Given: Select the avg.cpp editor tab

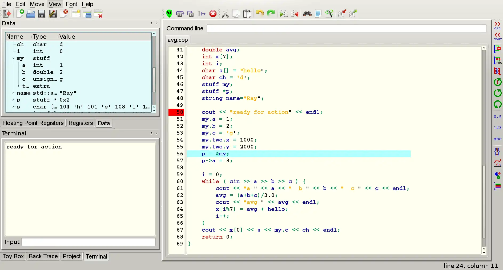Looking at the screenshot, I should 178,40.
